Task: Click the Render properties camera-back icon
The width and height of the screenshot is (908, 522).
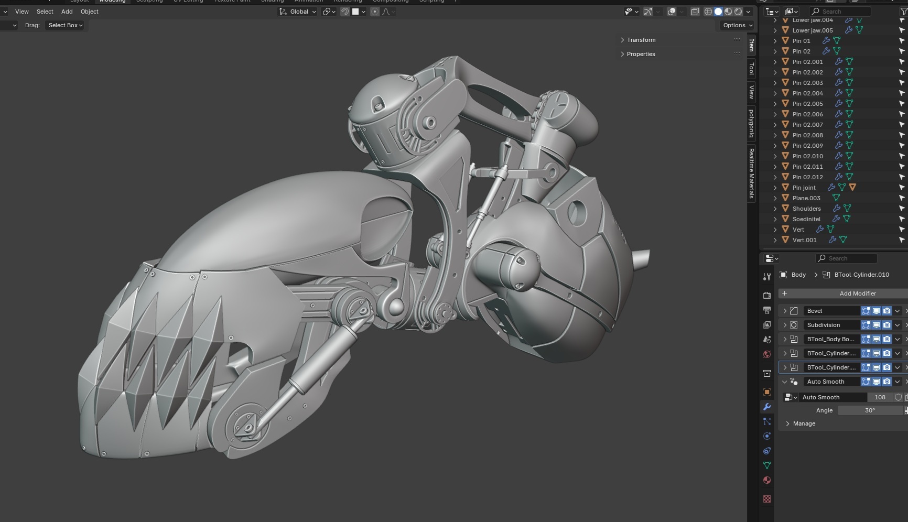Action: coord(767,296)
